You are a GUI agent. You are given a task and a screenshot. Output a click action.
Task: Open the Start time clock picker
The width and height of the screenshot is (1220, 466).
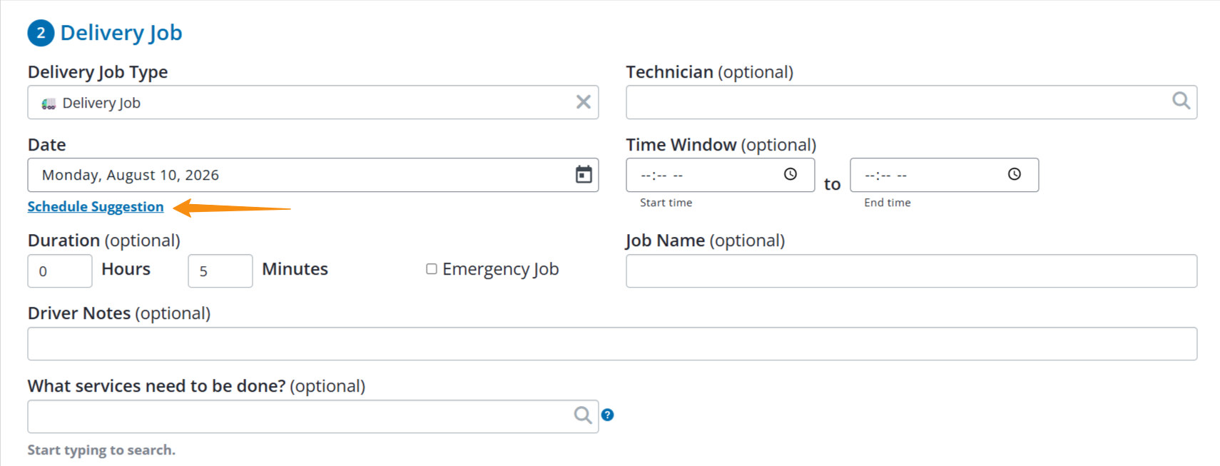click(x=791, y=174)
